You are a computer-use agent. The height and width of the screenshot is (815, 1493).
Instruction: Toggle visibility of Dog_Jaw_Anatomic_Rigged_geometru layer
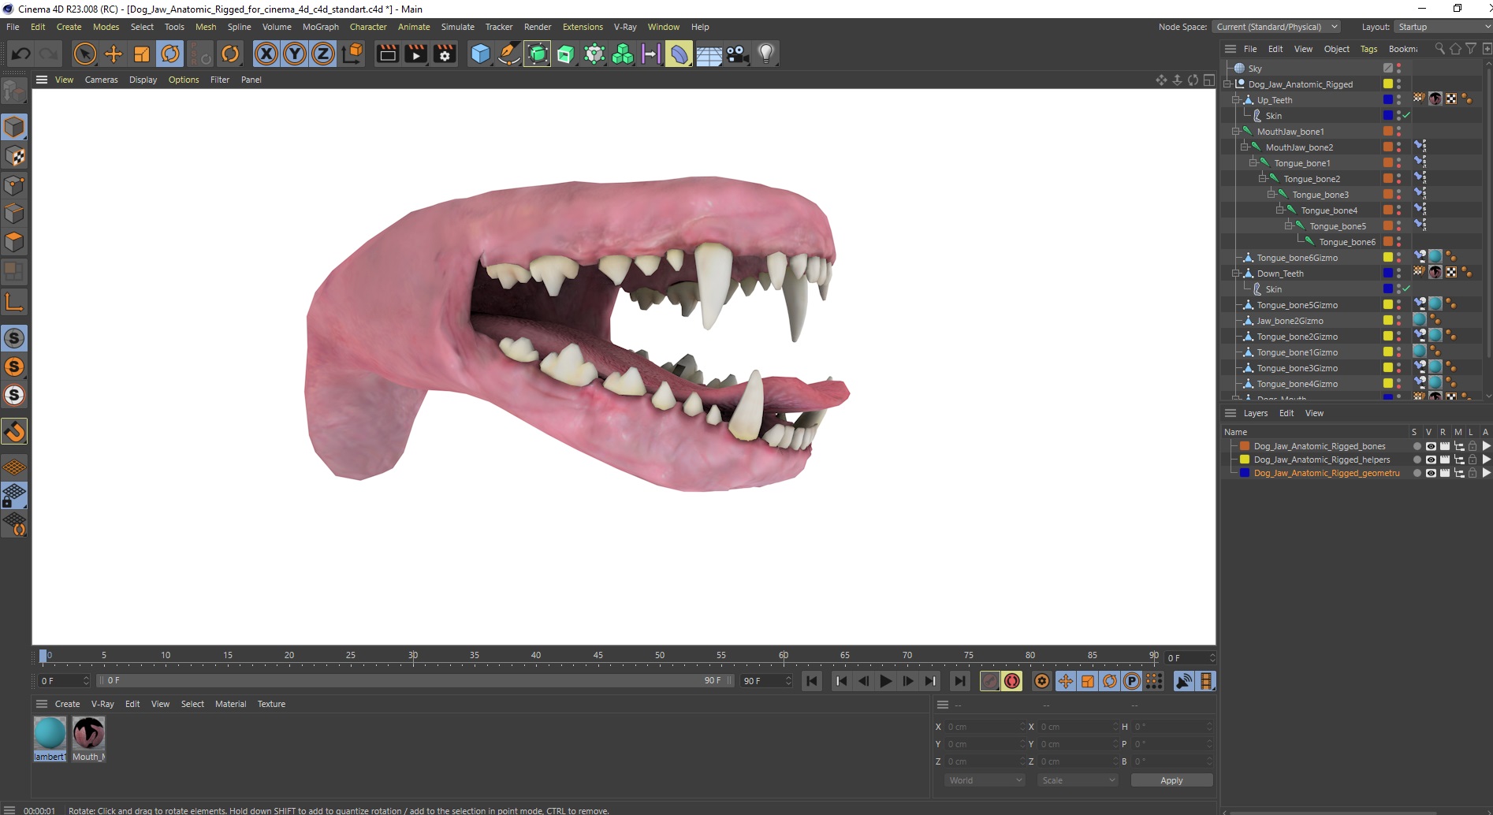point(1431,473)
